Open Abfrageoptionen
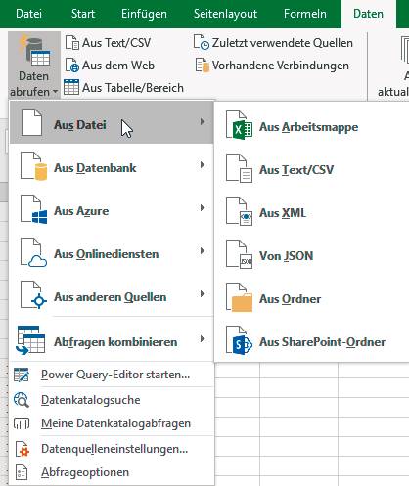 112,472
